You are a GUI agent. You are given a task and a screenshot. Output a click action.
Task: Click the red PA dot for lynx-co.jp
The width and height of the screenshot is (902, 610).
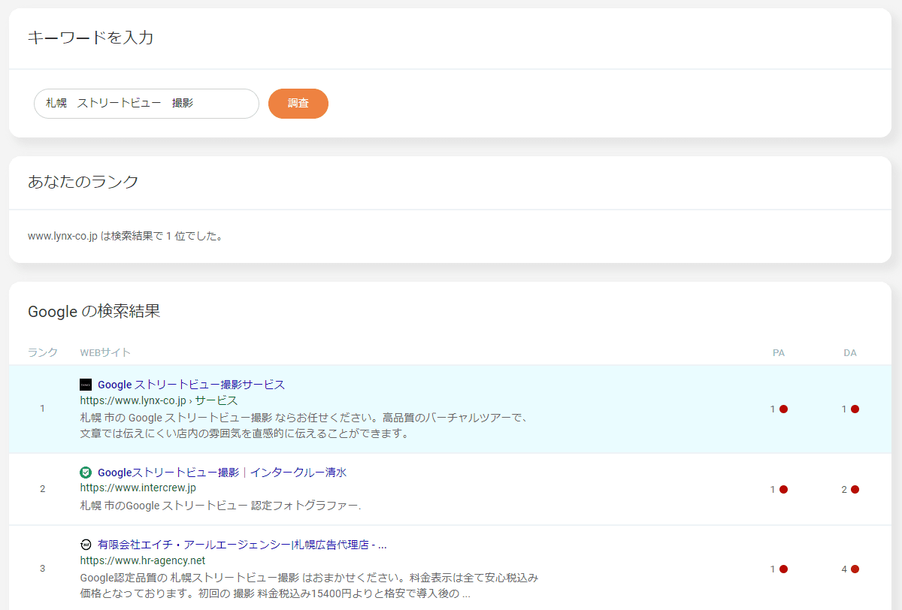click(783, 409)
